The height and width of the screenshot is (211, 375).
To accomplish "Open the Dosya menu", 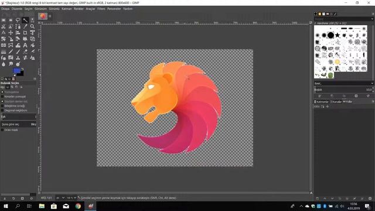I will point(5,9).
